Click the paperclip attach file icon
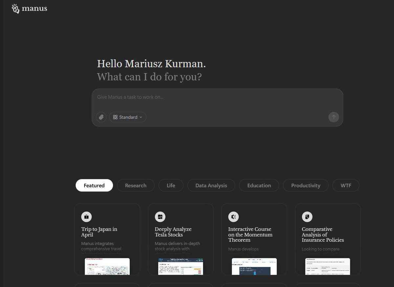This screenshot has height=287, width=394. [101, 117]
